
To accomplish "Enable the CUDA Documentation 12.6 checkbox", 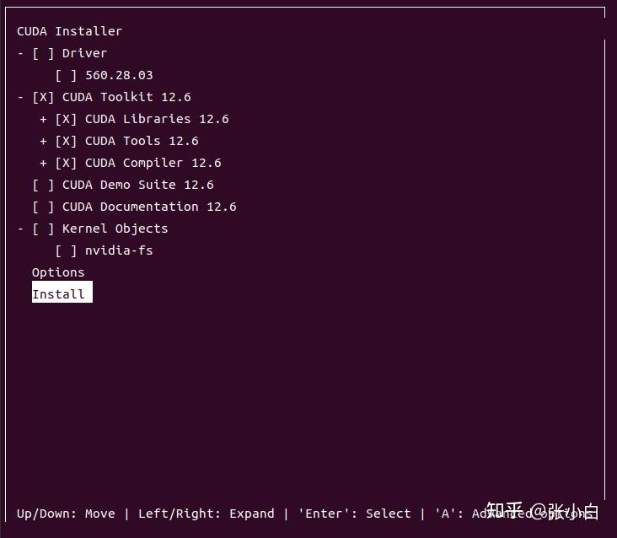I will (x=44, y=207).
